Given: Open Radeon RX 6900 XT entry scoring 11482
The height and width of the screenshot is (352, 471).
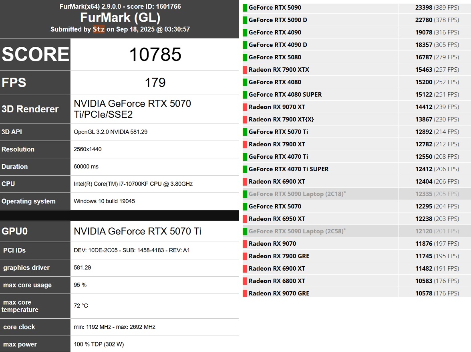Looking at the screenshot, I should [x=277, y=269].
